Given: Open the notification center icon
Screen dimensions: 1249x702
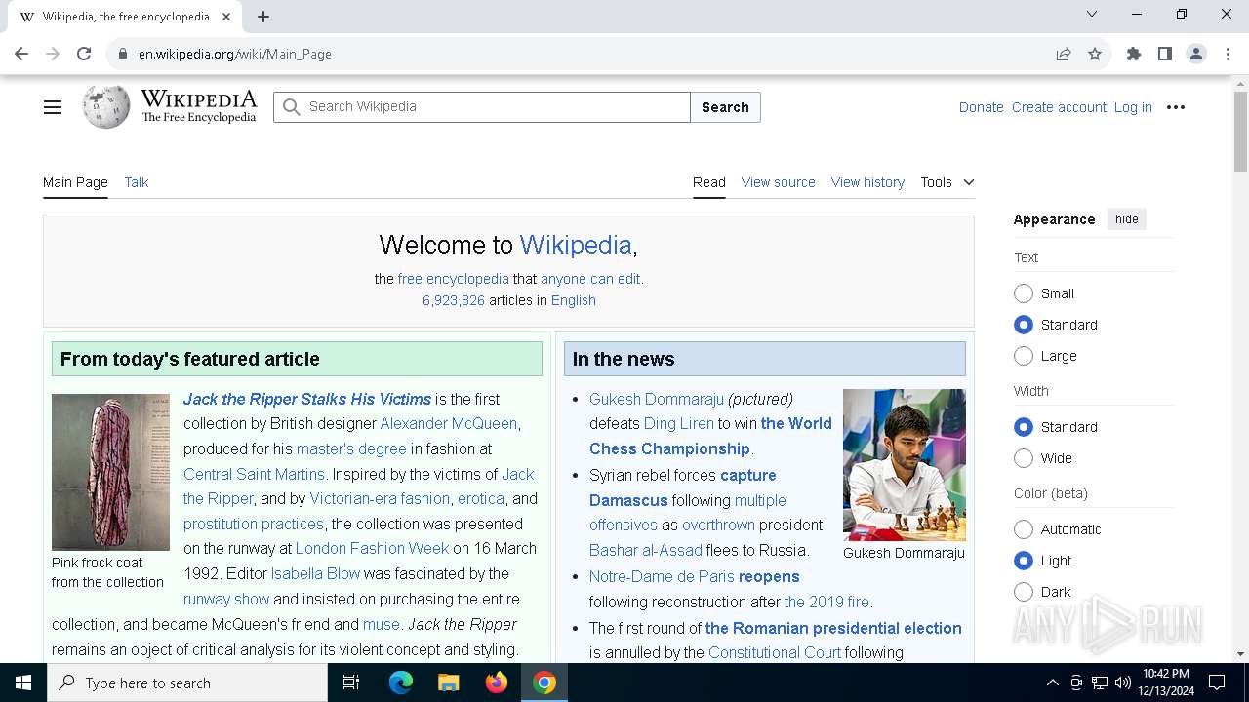Looking at the screenshot, I should pyautogui.click(x=1217, y=682).
